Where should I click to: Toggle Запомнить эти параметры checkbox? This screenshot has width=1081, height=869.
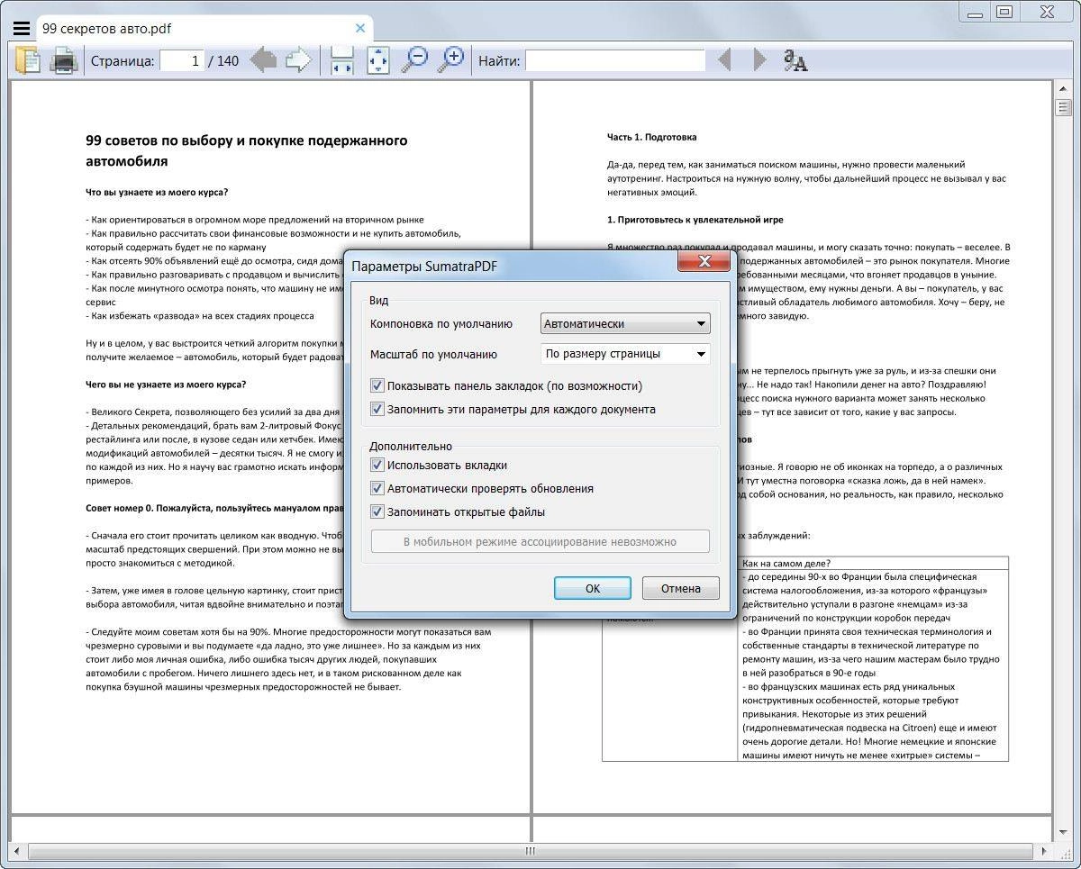click(377, 409)
